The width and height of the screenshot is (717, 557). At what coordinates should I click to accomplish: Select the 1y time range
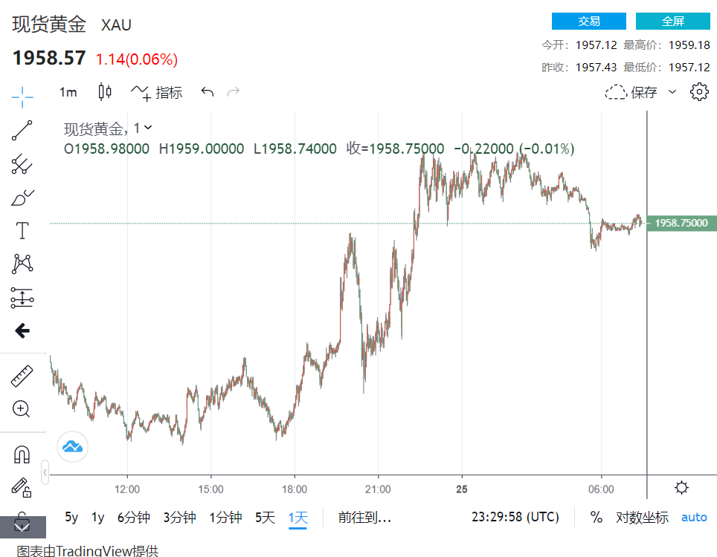click(x=97, y=518)
